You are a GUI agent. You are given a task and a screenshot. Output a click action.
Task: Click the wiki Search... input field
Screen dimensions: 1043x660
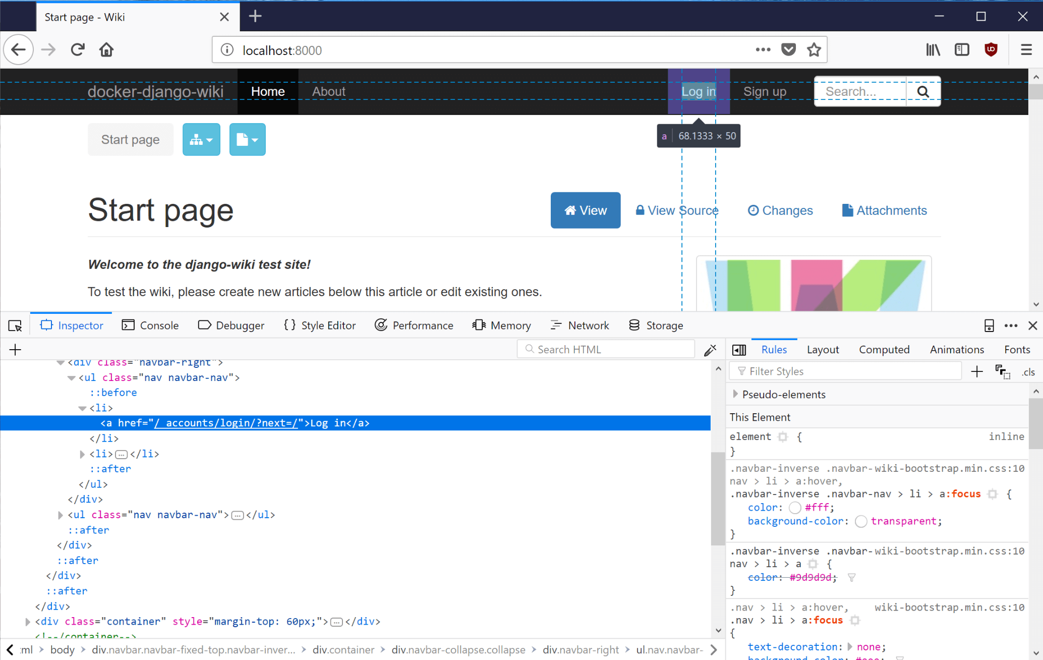tap(860, 91)
